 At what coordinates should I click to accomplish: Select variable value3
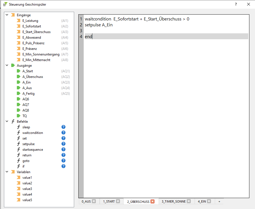point(27,189)
